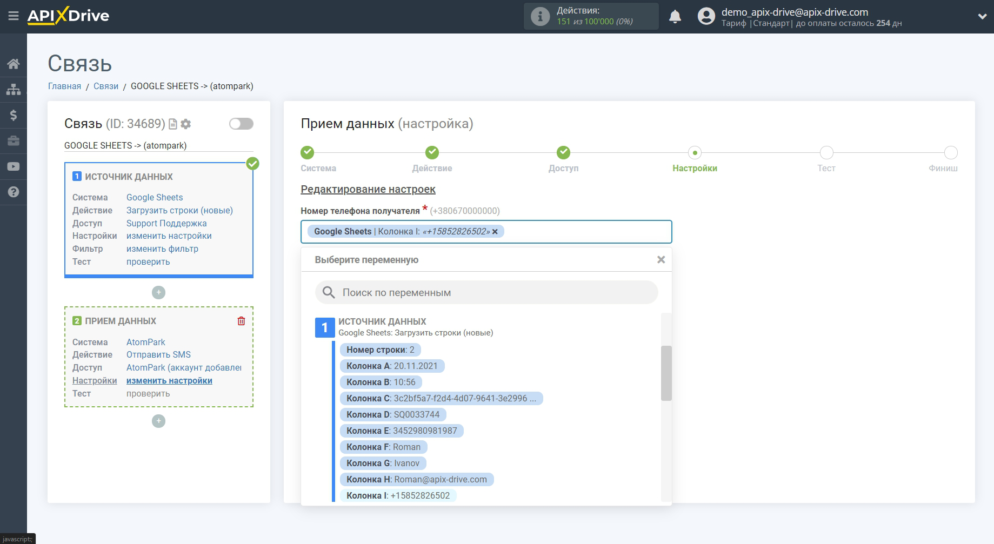
Task: Click AtomPark account access link
Action: 184,367
